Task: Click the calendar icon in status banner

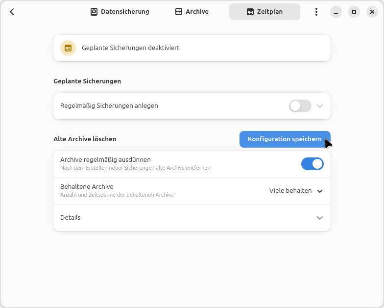Action: [68, 48]
